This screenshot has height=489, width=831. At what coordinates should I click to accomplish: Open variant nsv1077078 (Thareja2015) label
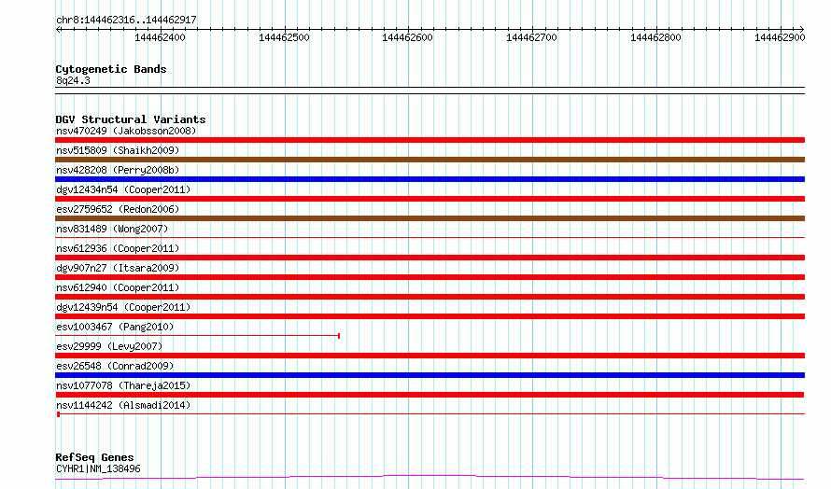coord(123,385)
